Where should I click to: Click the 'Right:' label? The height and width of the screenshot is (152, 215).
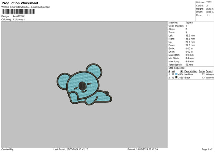tap(171, 39)
